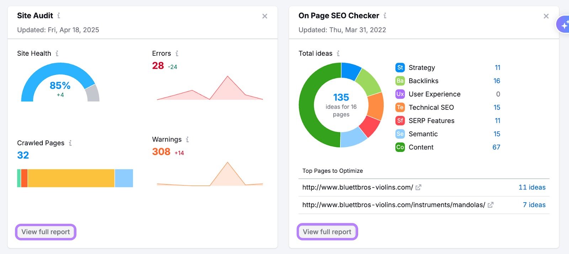Open the 11 ideas link
This screenshot has height=254, width=569.
point(532,187)
